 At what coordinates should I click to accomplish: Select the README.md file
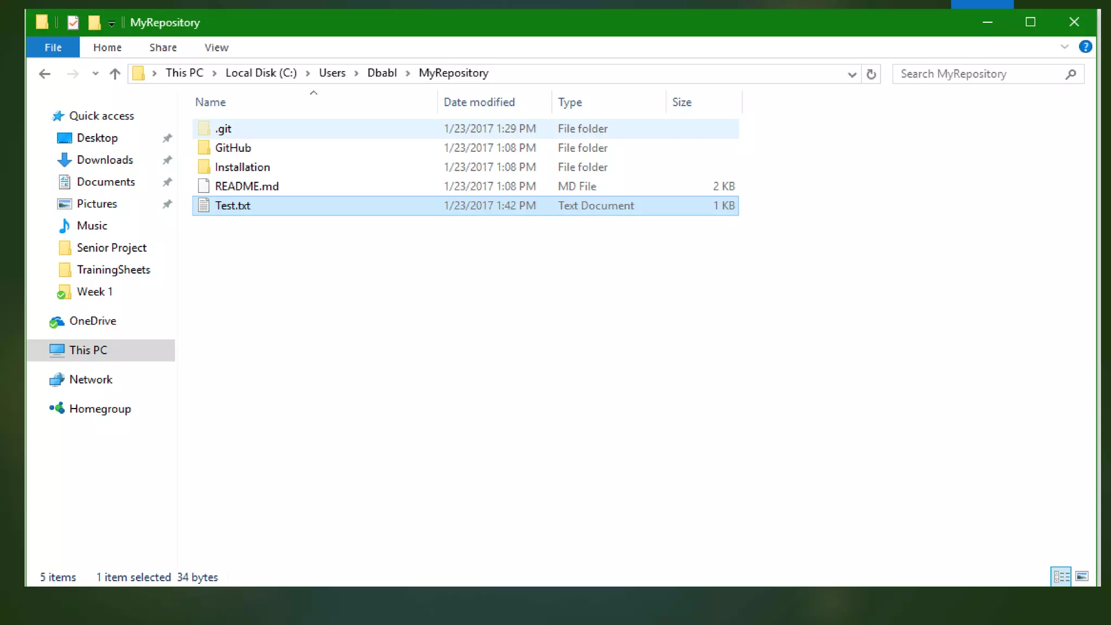point(246,187)
